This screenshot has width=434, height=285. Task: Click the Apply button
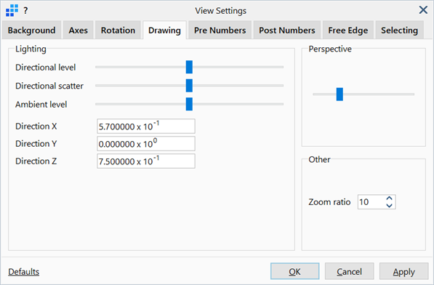pos(403,271)
